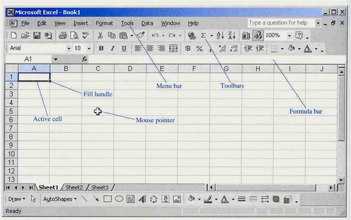This screenshot has height=220, width=351.
Task: Sort descending with the Z-A icon
Action: (x=232, y=35)
